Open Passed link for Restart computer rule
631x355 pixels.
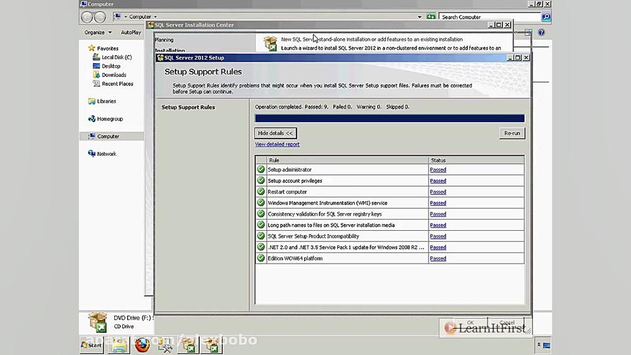tap(438, 192)
